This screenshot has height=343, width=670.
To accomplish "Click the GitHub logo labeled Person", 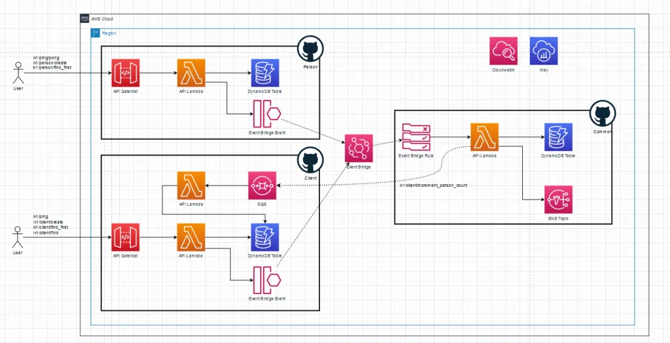I will pos(310,49).
